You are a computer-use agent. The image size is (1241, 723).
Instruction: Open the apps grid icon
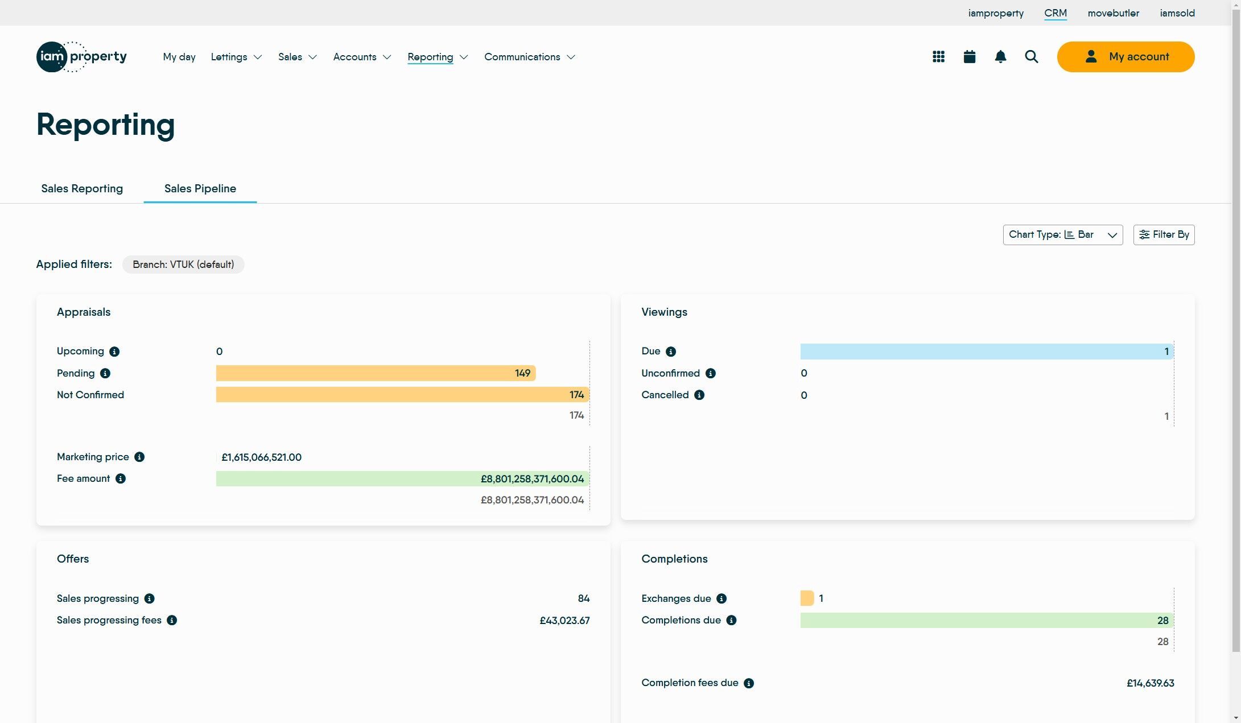pos(938,57)
